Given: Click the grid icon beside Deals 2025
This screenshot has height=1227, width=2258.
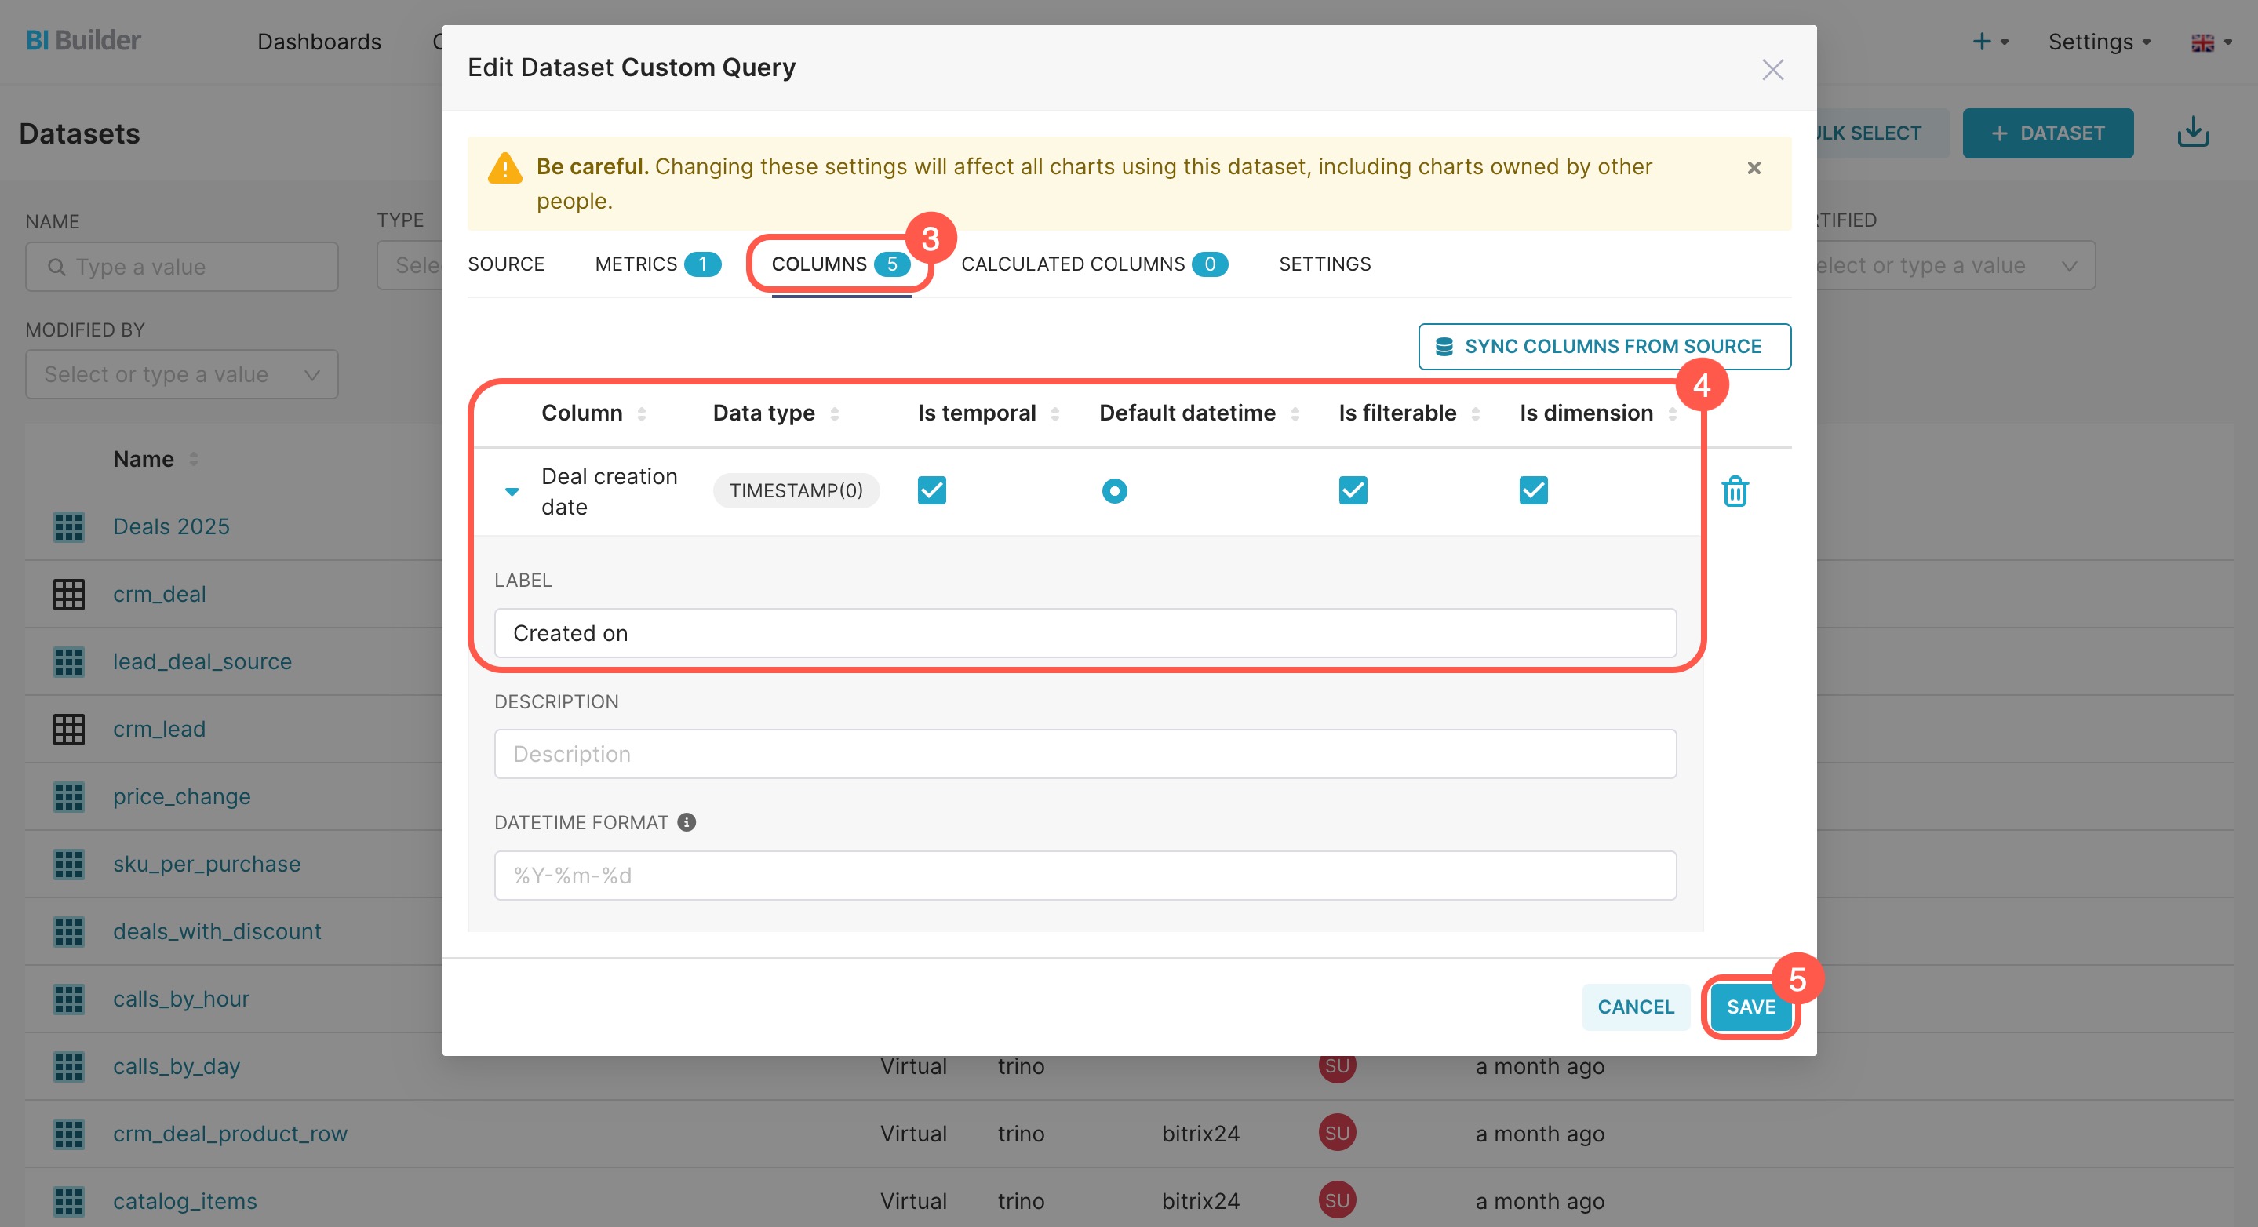Looking at the screenshot, I should pyautogui.click(x=68, y=526).
